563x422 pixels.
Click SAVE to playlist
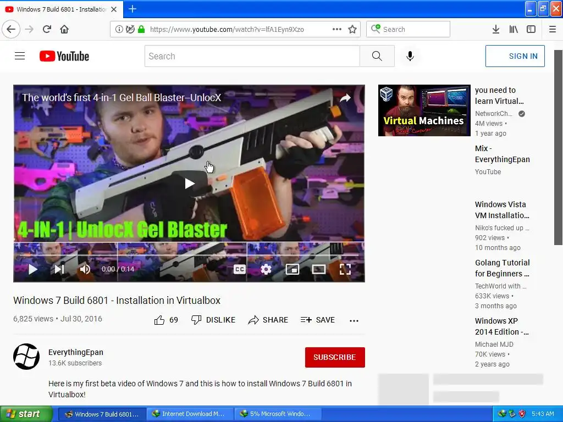coord(318,320)
